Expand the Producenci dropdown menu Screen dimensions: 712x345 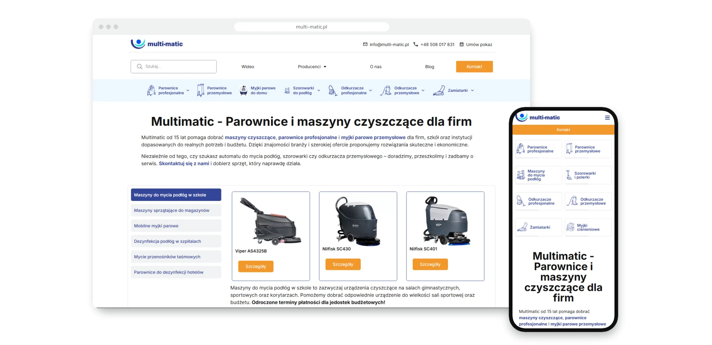point(312,67)
